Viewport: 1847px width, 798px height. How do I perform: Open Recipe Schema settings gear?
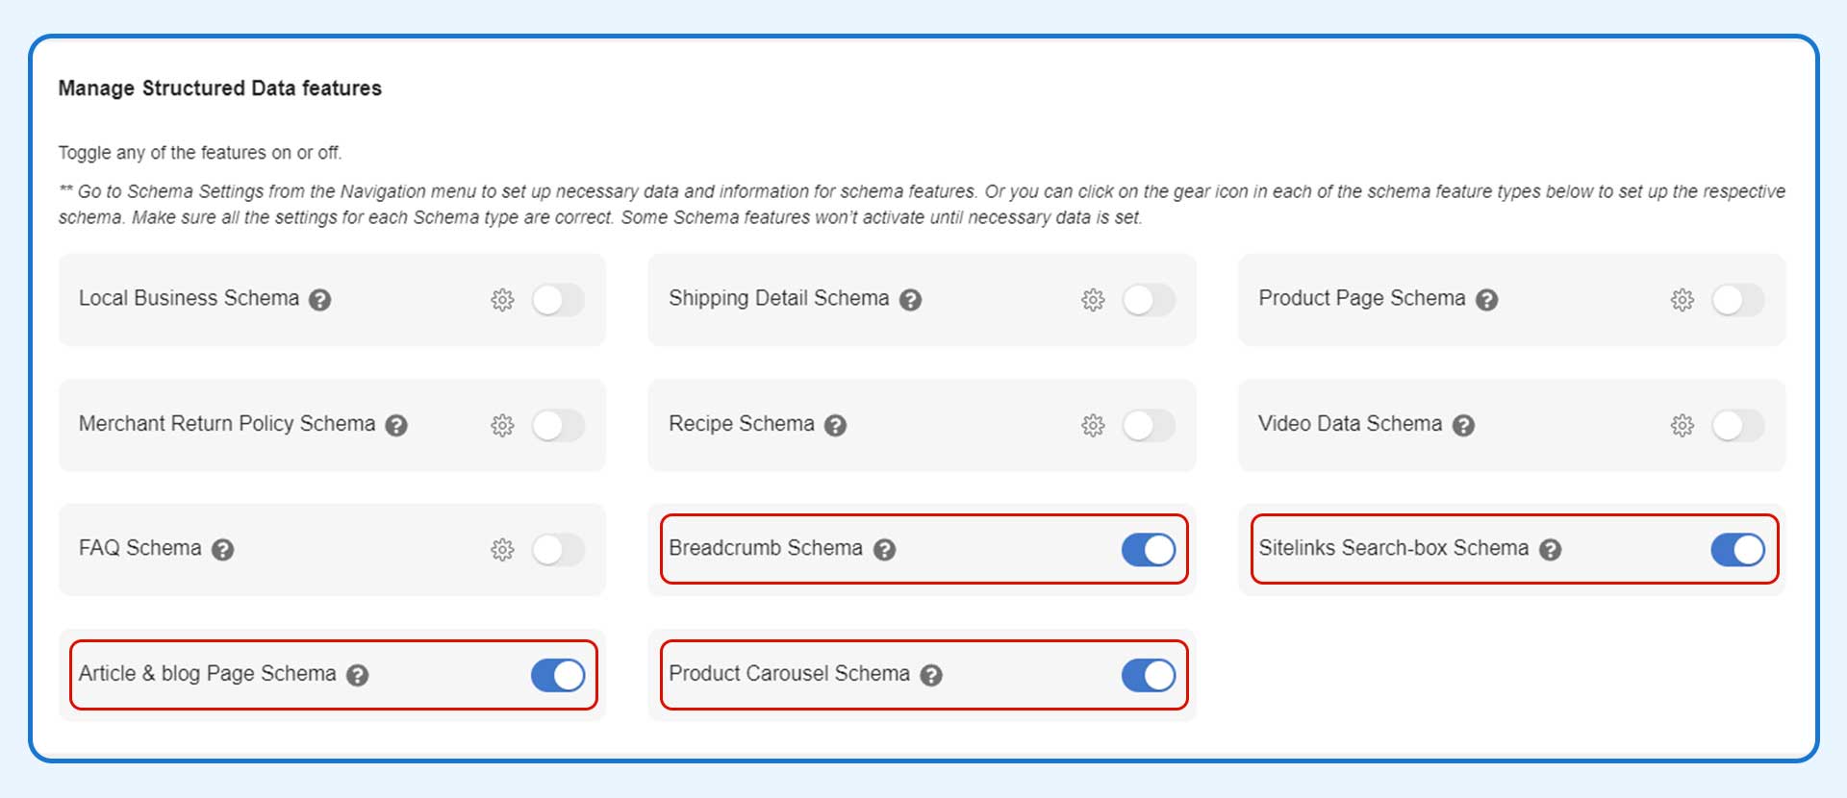pos(1094,425)
